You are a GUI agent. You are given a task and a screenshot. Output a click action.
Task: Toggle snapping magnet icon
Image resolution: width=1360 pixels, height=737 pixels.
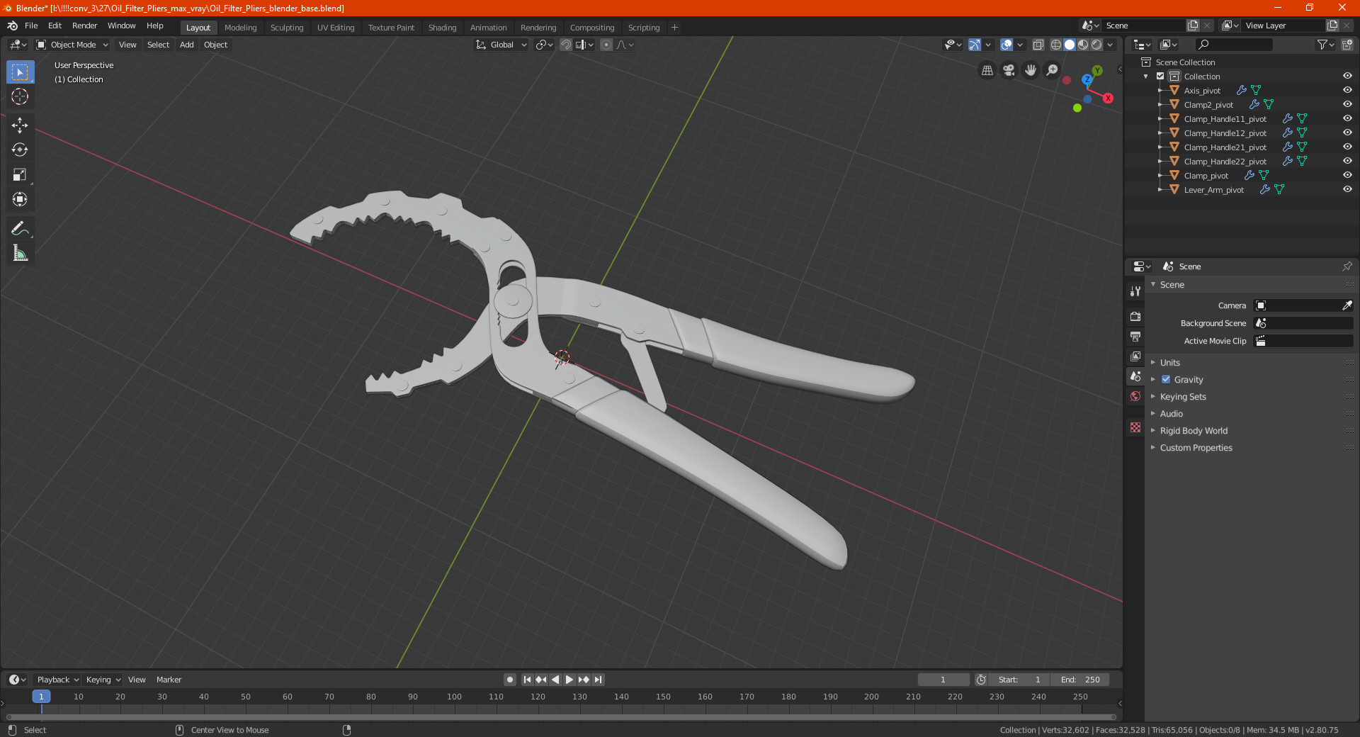coord(566,45)
